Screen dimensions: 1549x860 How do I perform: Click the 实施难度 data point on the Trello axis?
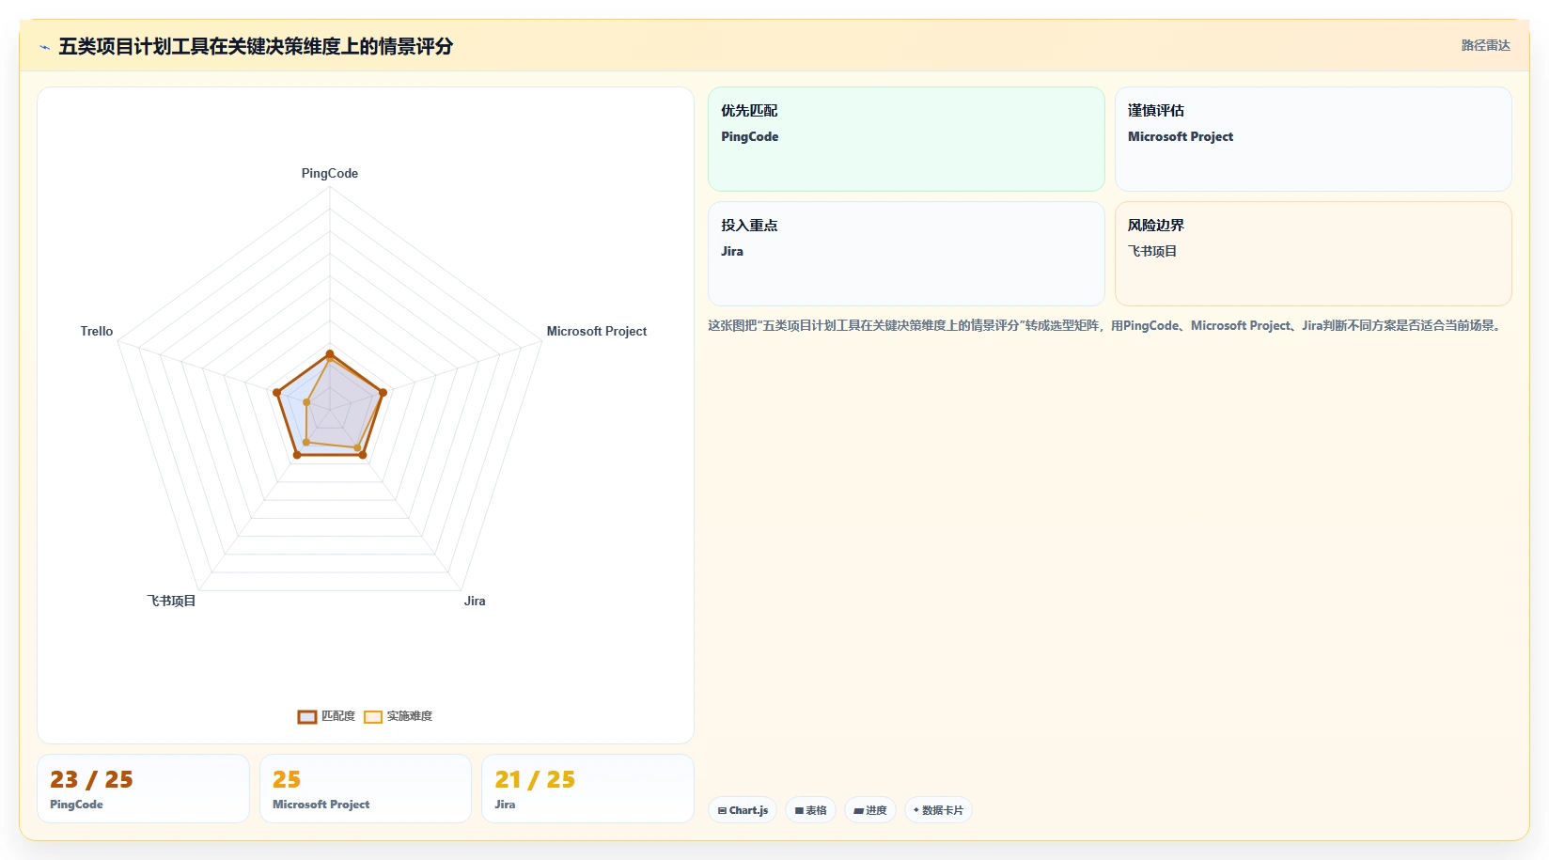[x=306, y=402]
